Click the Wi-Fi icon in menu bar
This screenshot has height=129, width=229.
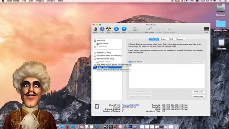click(x=192, y=1)
